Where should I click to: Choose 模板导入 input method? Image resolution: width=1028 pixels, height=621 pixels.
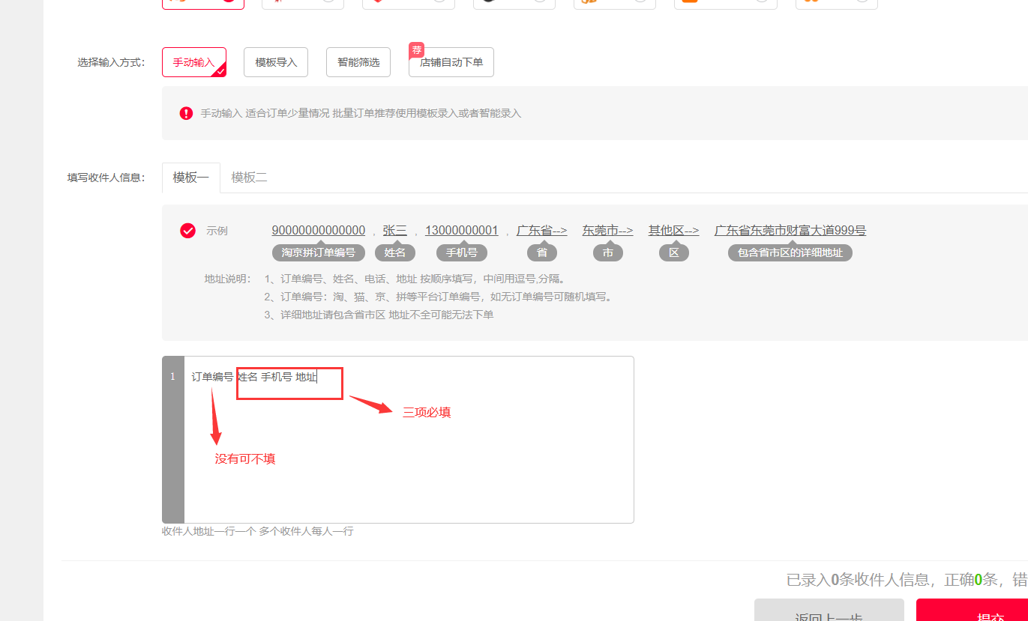(x=276, y=63)
